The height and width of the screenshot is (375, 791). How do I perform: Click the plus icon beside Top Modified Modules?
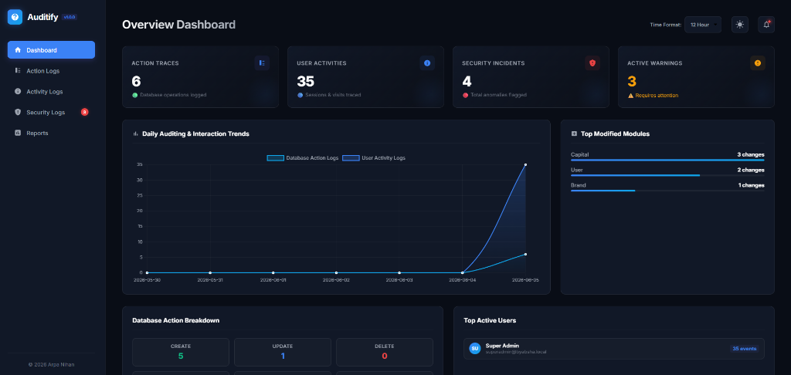click(574, 134)
